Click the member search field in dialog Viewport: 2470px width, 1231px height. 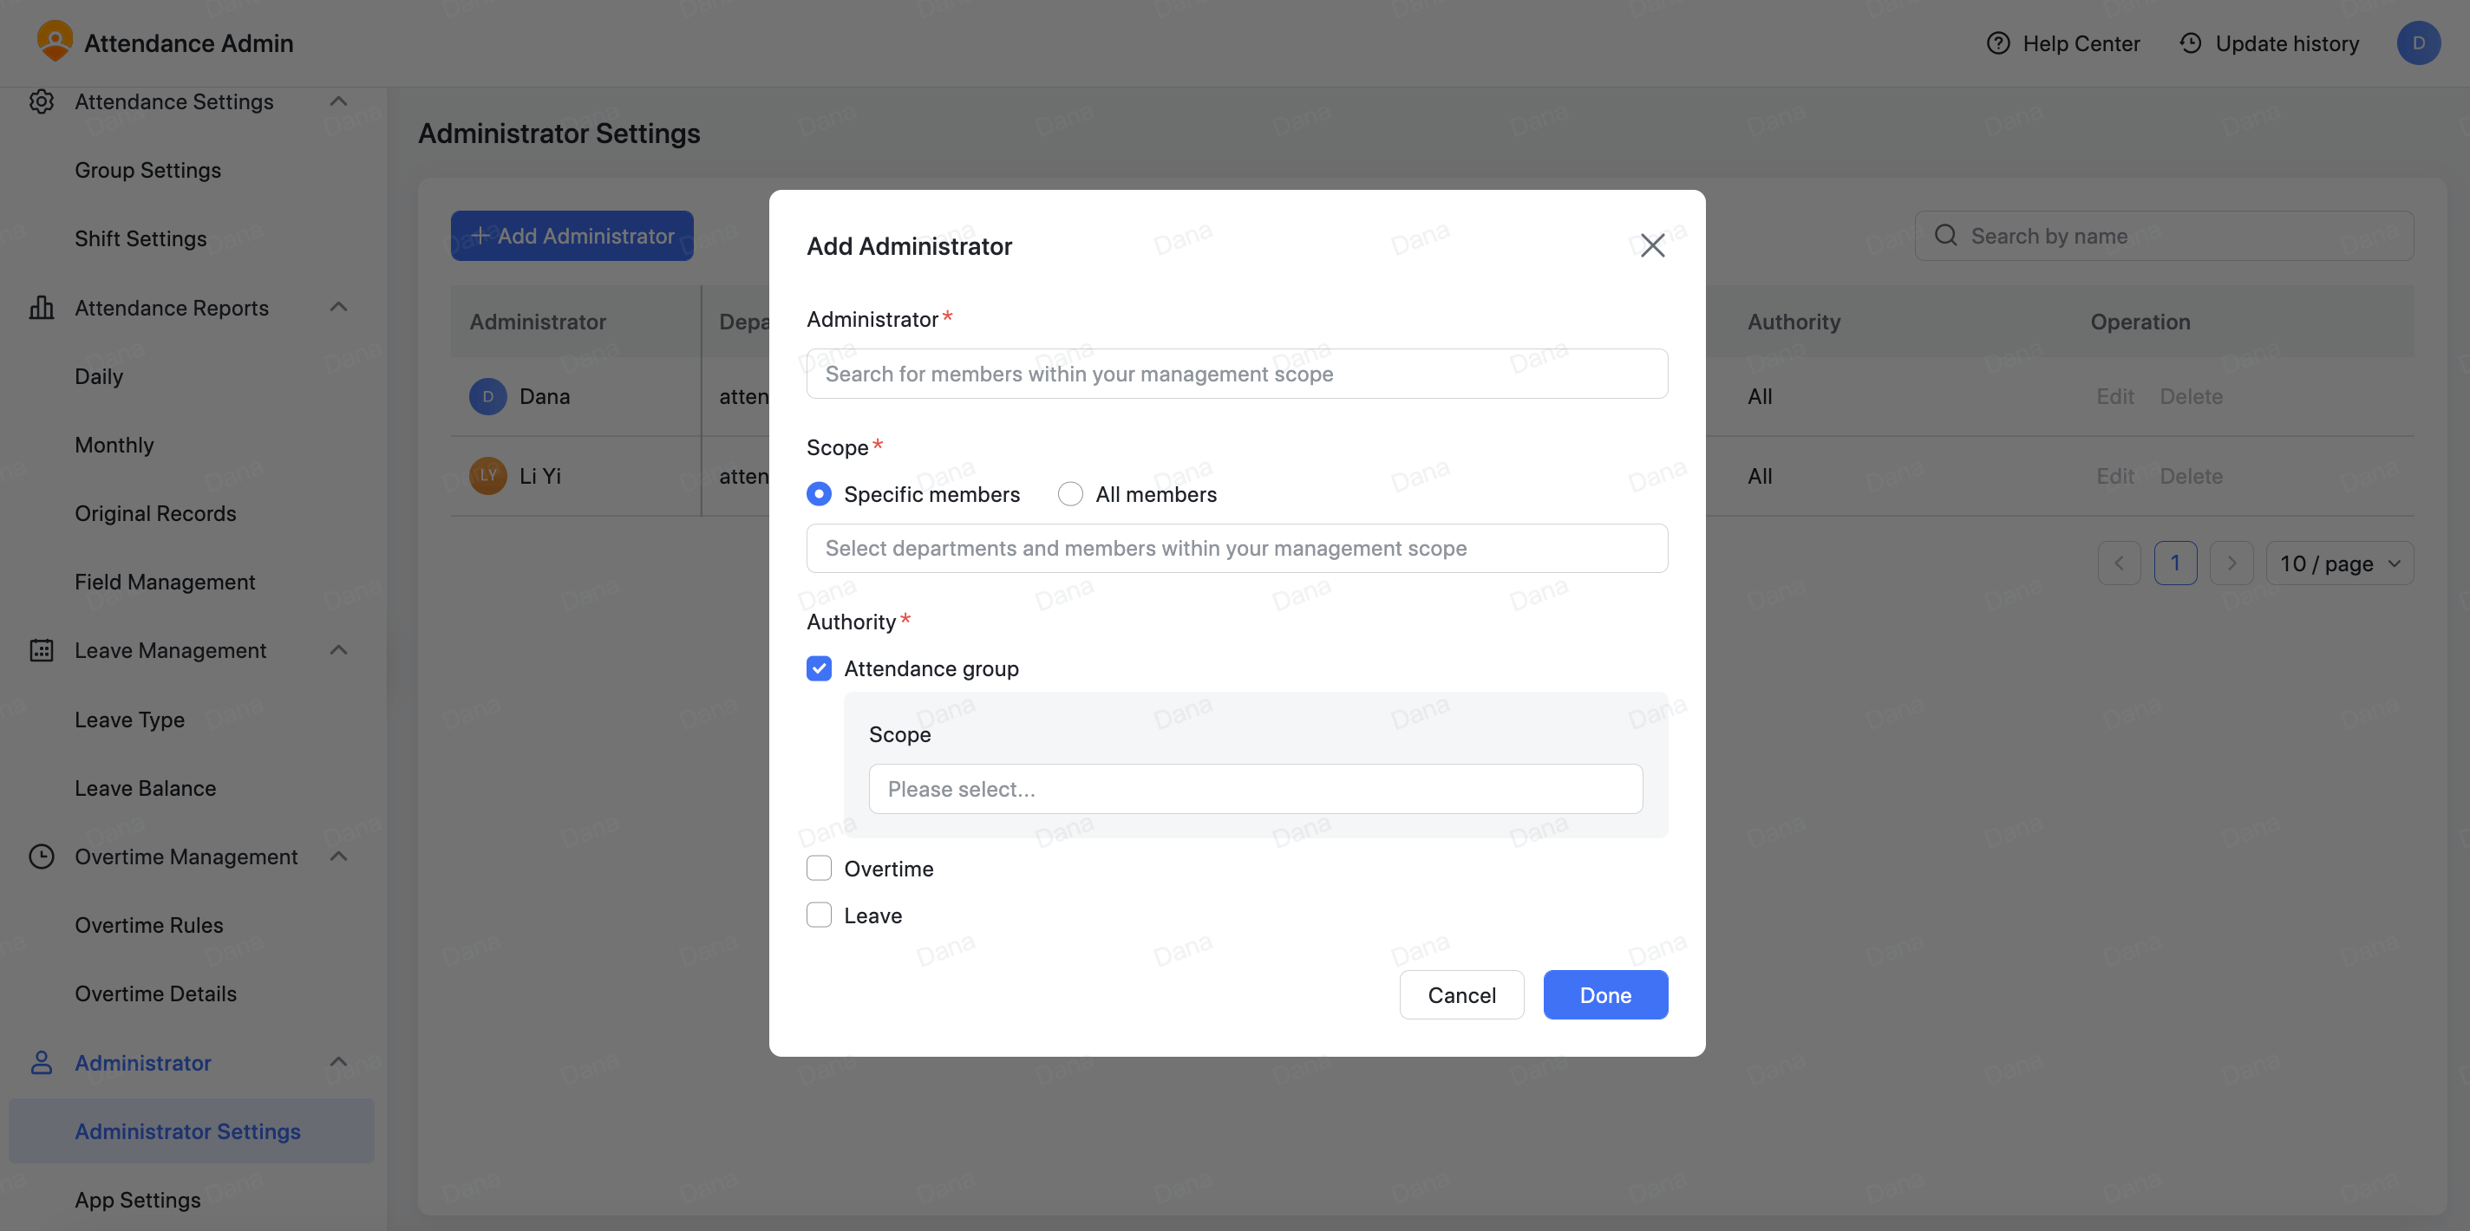click(x=1237, y=373)
